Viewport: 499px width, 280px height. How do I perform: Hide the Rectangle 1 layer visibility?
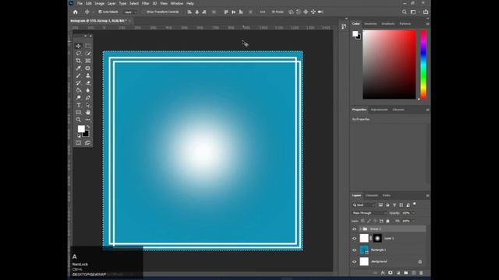tap(354, 250)
